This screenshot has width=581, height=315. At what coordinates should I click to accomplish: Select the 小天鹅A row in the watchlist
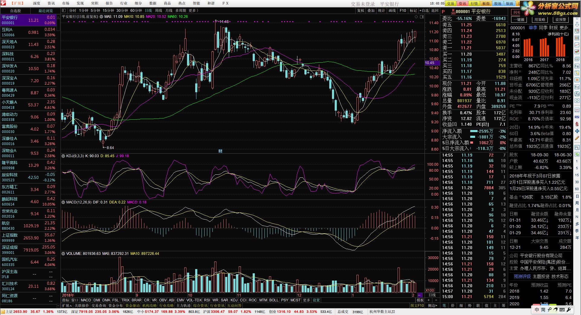[28, 105]
